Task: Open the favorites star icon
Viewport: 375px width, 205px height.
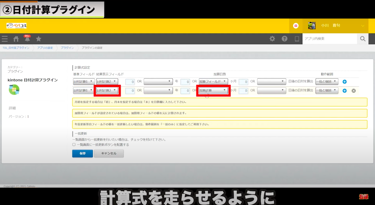Action: point(39,39)
